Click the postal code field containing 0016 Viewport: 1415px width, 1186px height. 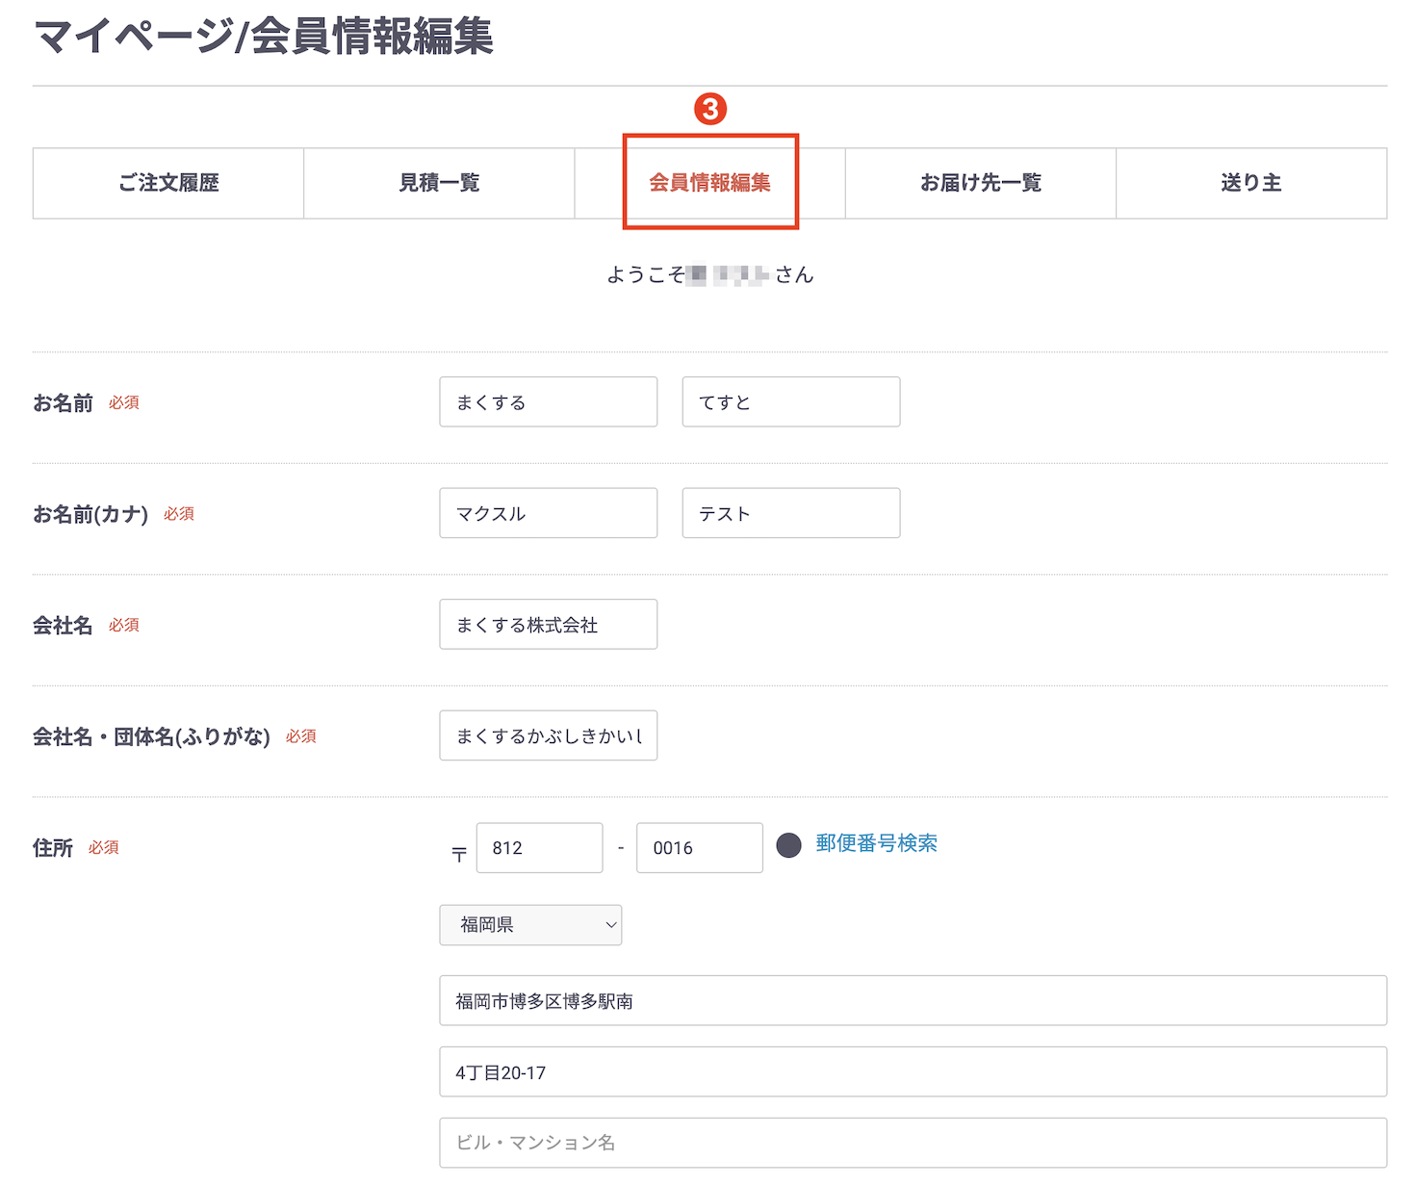[x=699, y=848]
